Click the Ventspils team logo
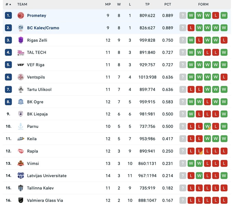The width and height of the screenshot is (233, 206). pyautogui.click(x=21, y=77)
